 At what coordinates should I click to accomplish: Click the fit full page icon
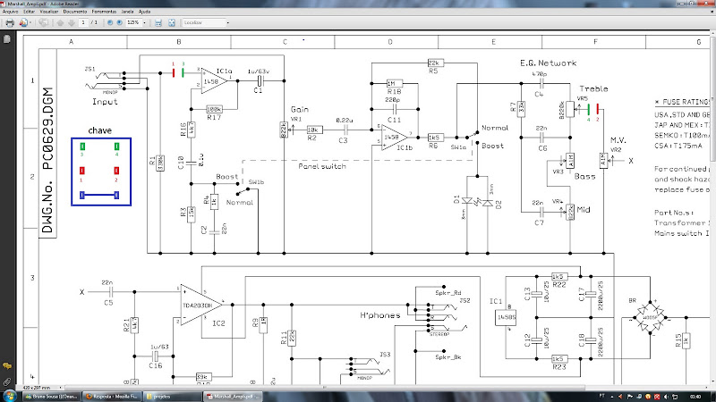[x=170, y=21]
